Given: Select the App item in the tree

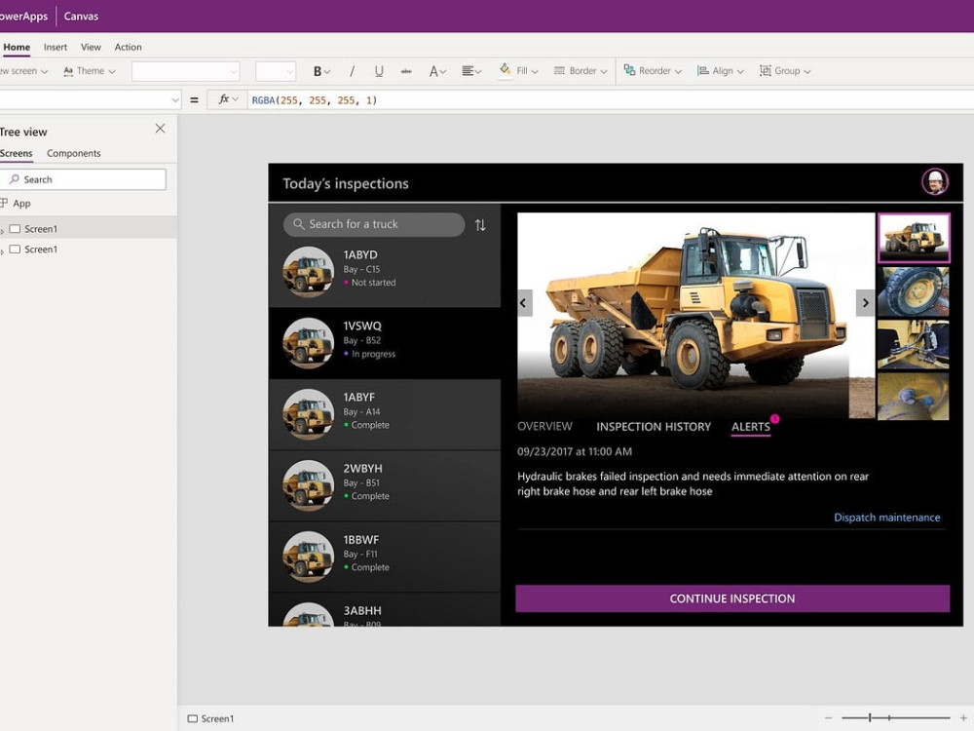Looking at the screenshot, I should [21, 204].
